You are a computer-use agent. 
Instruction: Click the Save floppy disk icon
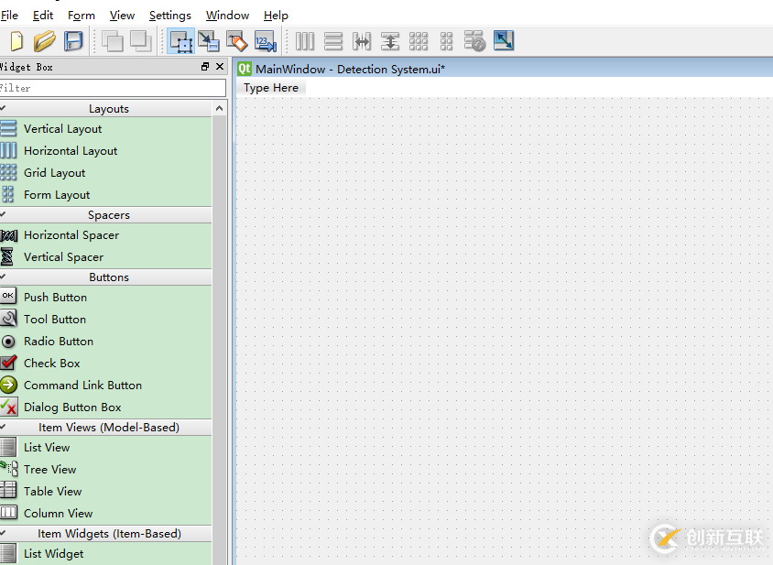(x=73, y=41)
